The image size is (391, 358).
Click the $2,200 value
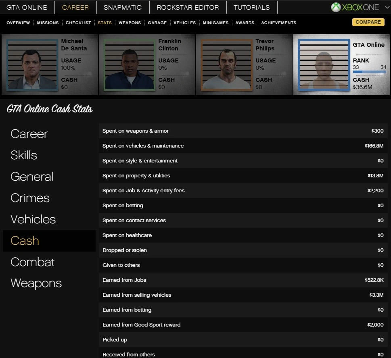point(376,191)
